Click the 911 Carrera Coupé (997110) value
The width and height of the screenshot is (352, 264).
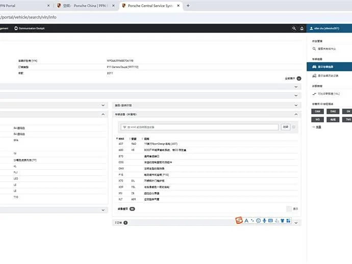122,67
